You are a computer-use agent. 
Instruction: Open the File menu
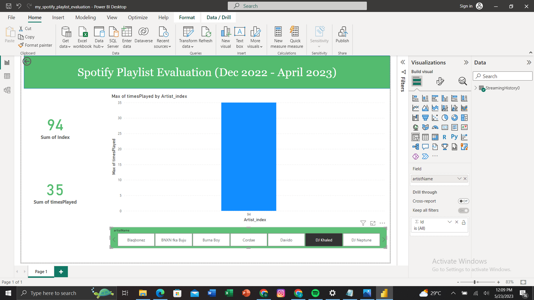coord(11,18)
